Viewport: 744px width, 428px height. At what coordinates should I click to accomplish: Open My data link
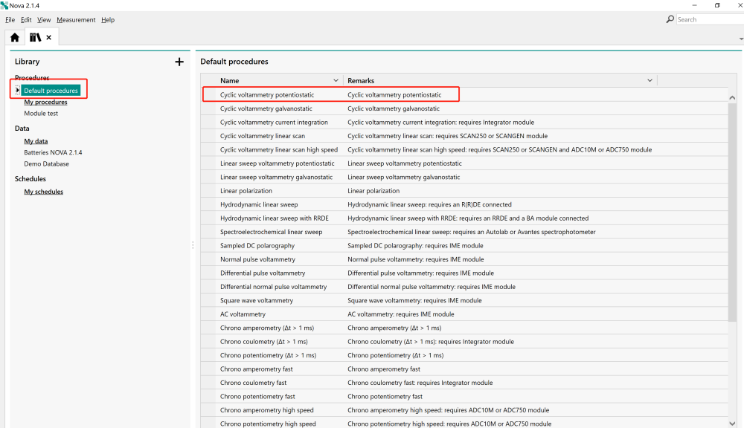(36, 140)
